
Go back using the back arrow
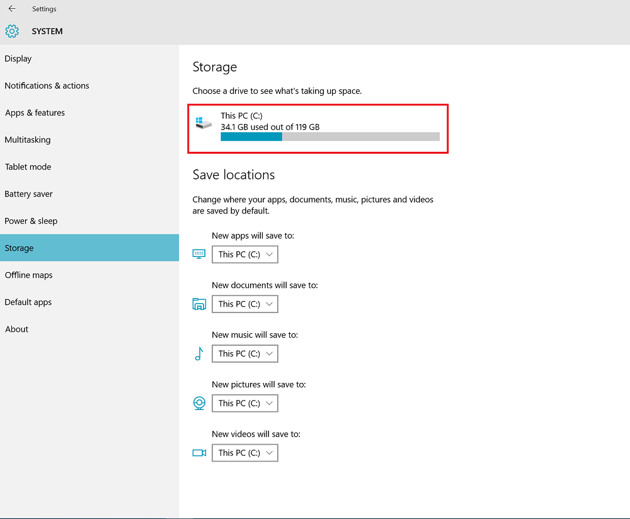tap(12, 8)
